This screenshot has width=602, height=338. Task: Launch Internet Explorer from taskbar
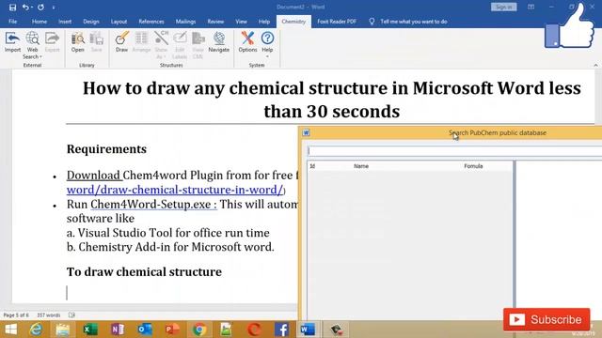[x=36, y=330]
